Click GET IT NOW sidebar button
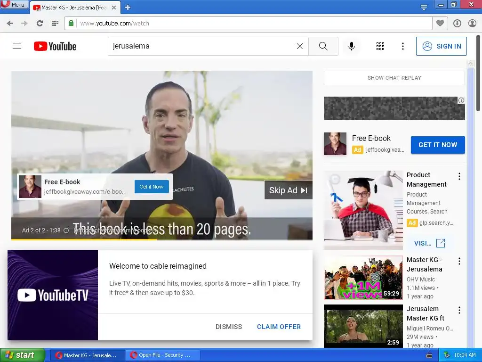Screen dimensions: 482x362 438,145
